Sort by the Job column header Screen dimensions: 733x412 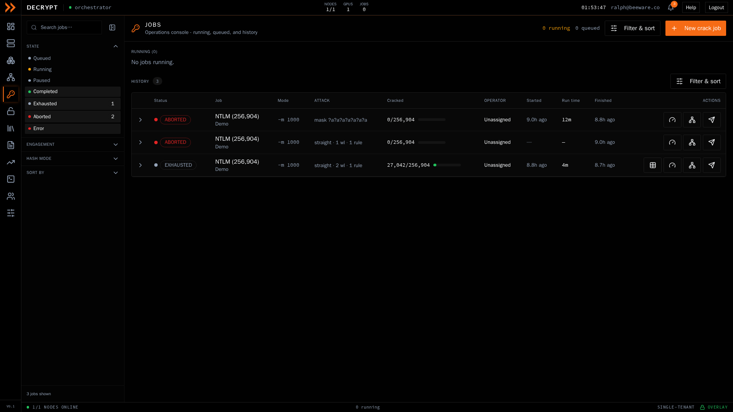(218, 101)
